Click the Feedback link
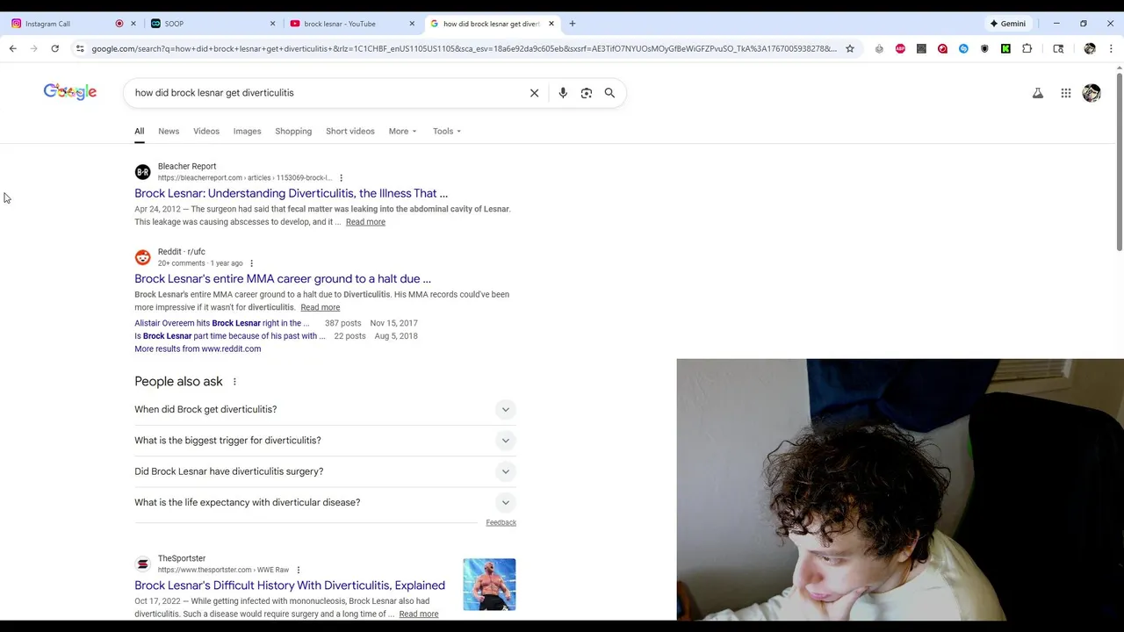1124x632 pixels. click(501, 523)
